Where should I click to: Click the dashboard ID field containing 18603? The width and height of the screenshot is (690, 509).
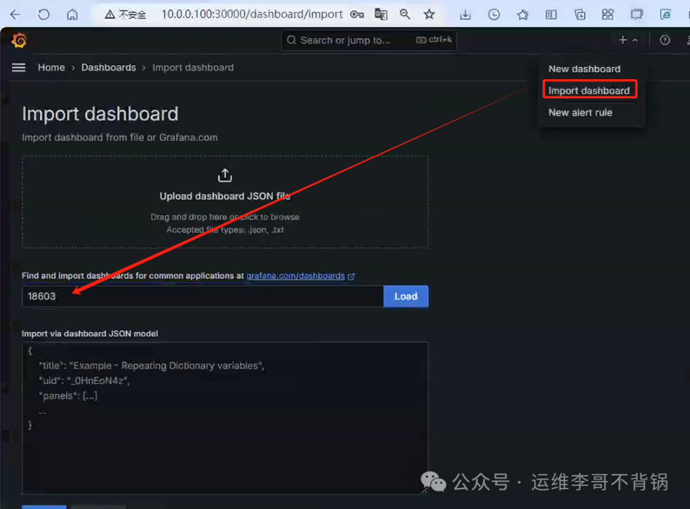pyautogui.click(x=203, y=296)
